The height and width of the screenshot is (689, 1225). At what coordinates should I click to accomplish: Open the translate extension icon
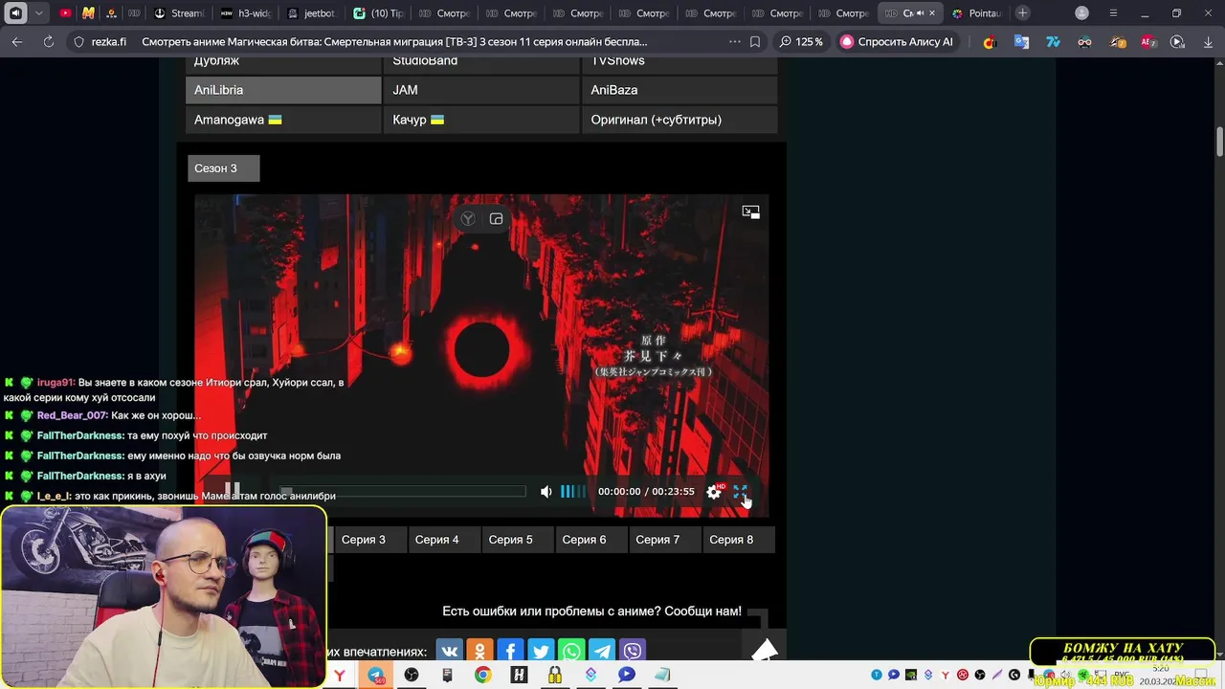1021,42
